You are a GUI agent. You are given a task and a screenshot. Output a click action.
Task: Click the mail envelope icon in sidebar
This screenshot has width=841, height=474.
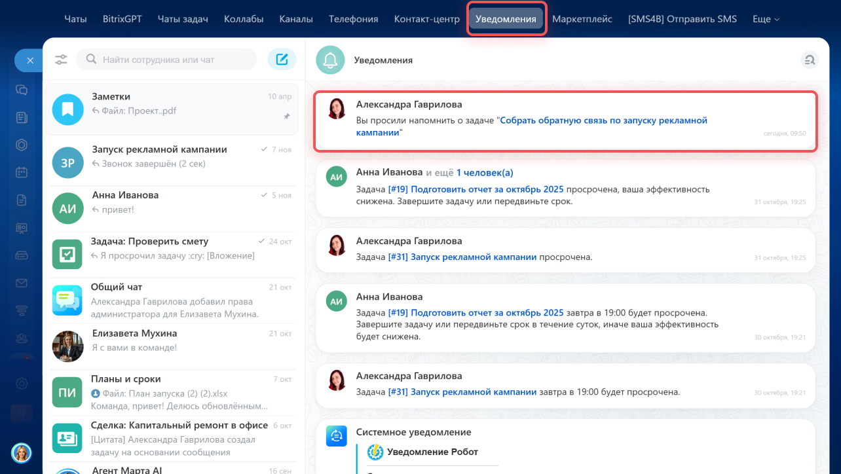[22, 283]
